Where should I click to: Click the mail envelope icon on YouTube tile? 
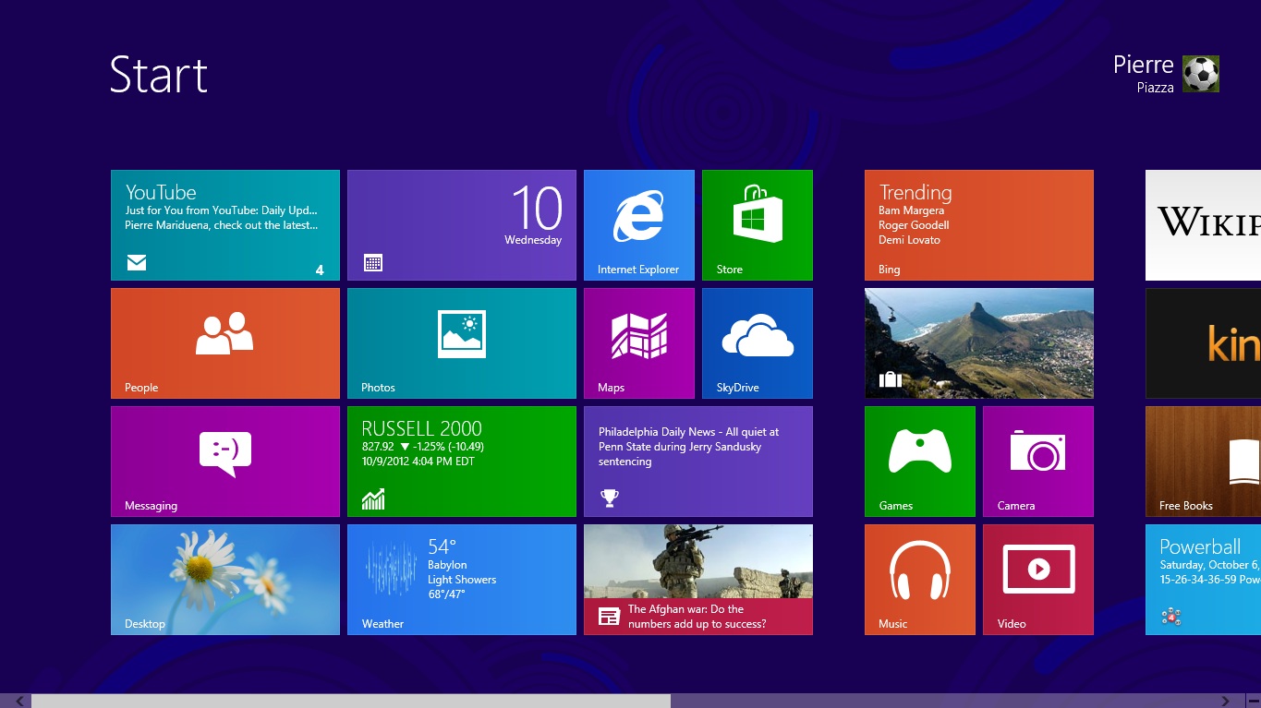tap(137, 263)
